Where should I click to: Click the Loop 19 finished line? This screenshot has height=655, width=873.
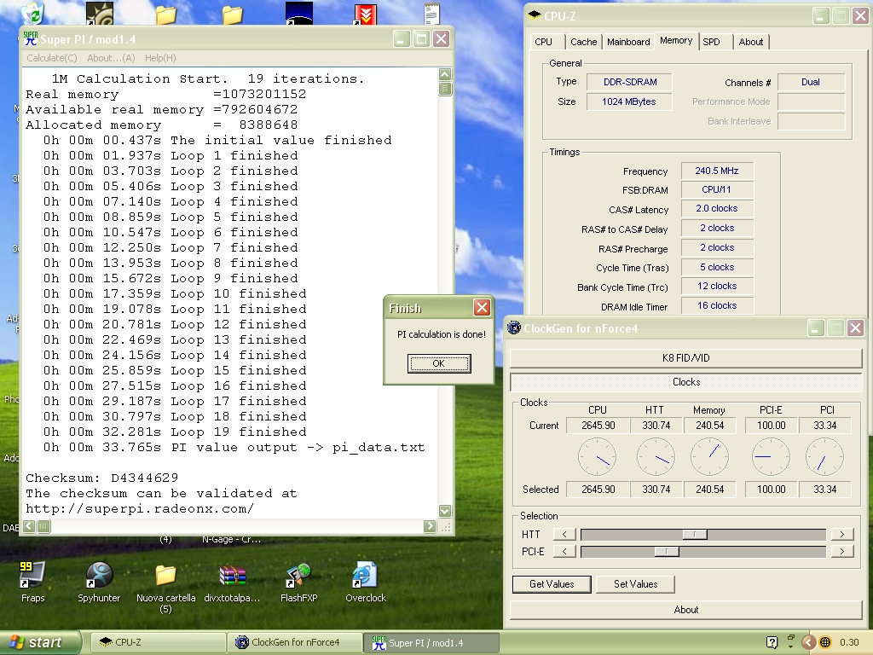pyautogui.click(x=175, y=432)
